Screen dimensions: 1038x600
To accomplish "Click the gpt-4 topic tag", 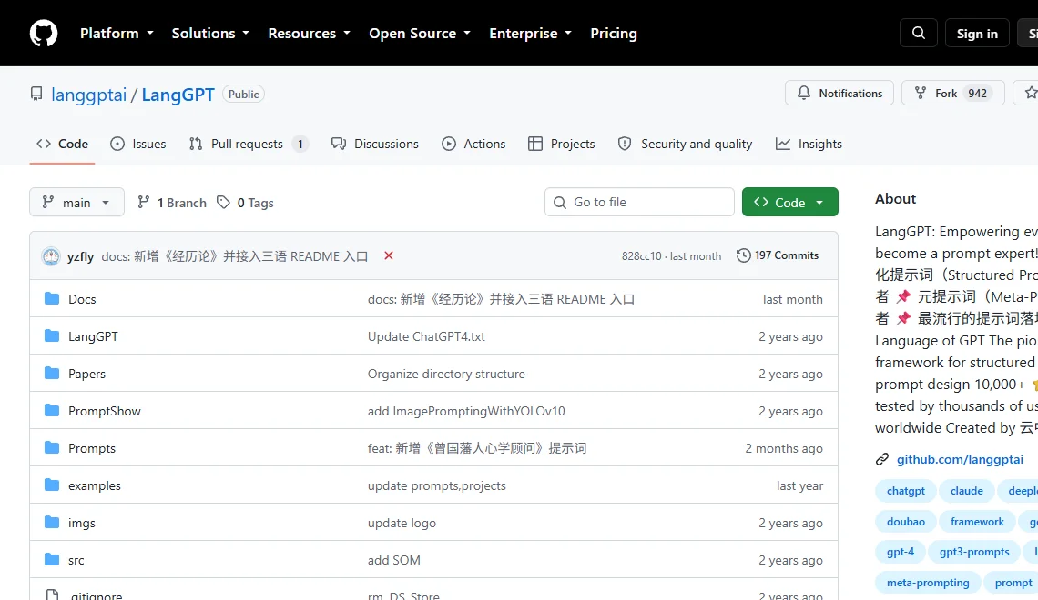I will (901, 552).
